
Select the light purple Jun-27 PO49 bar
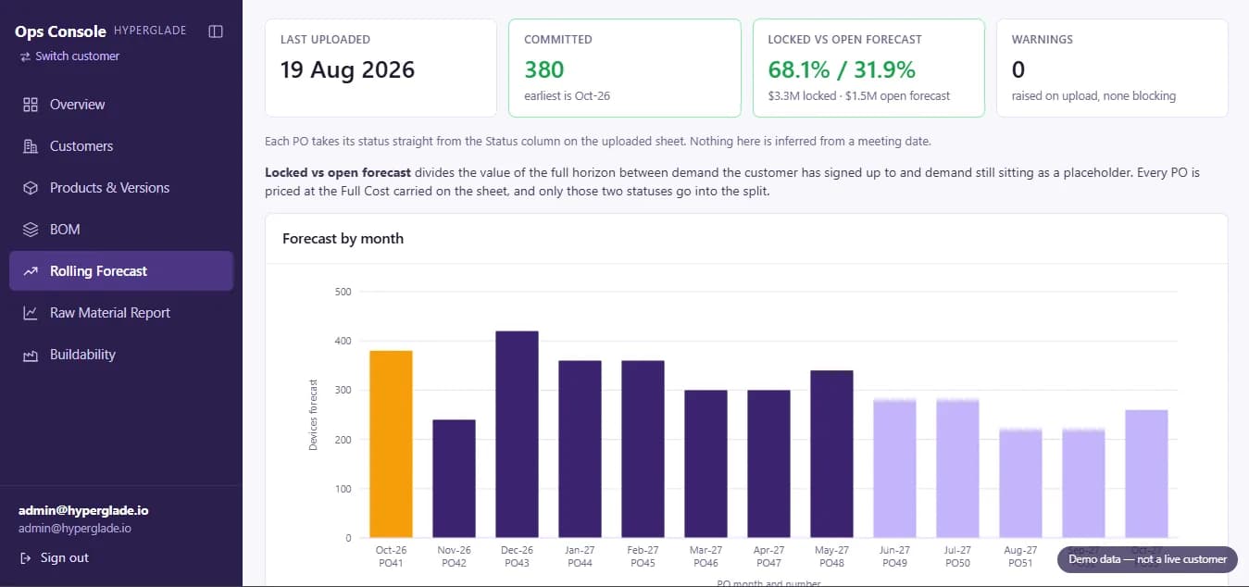[x=894, y=468]
